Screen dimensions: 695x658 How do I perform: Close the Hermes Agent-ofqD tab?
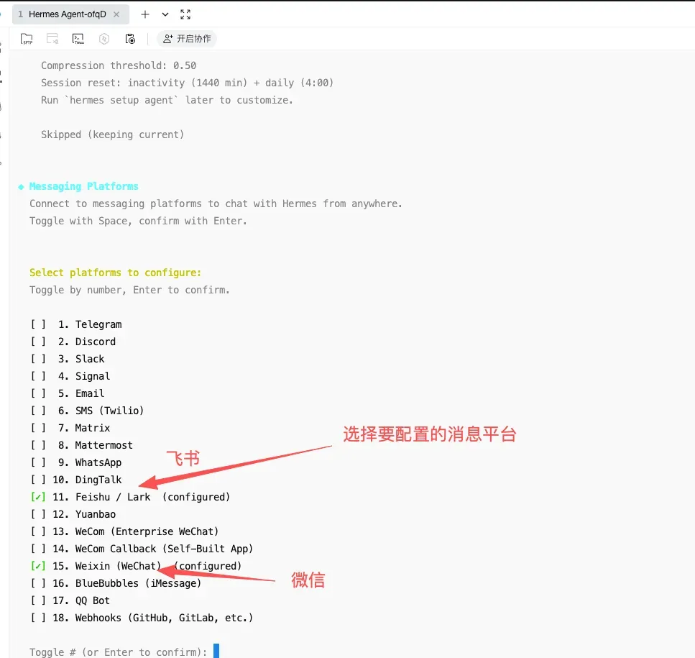tap(116, 14)
